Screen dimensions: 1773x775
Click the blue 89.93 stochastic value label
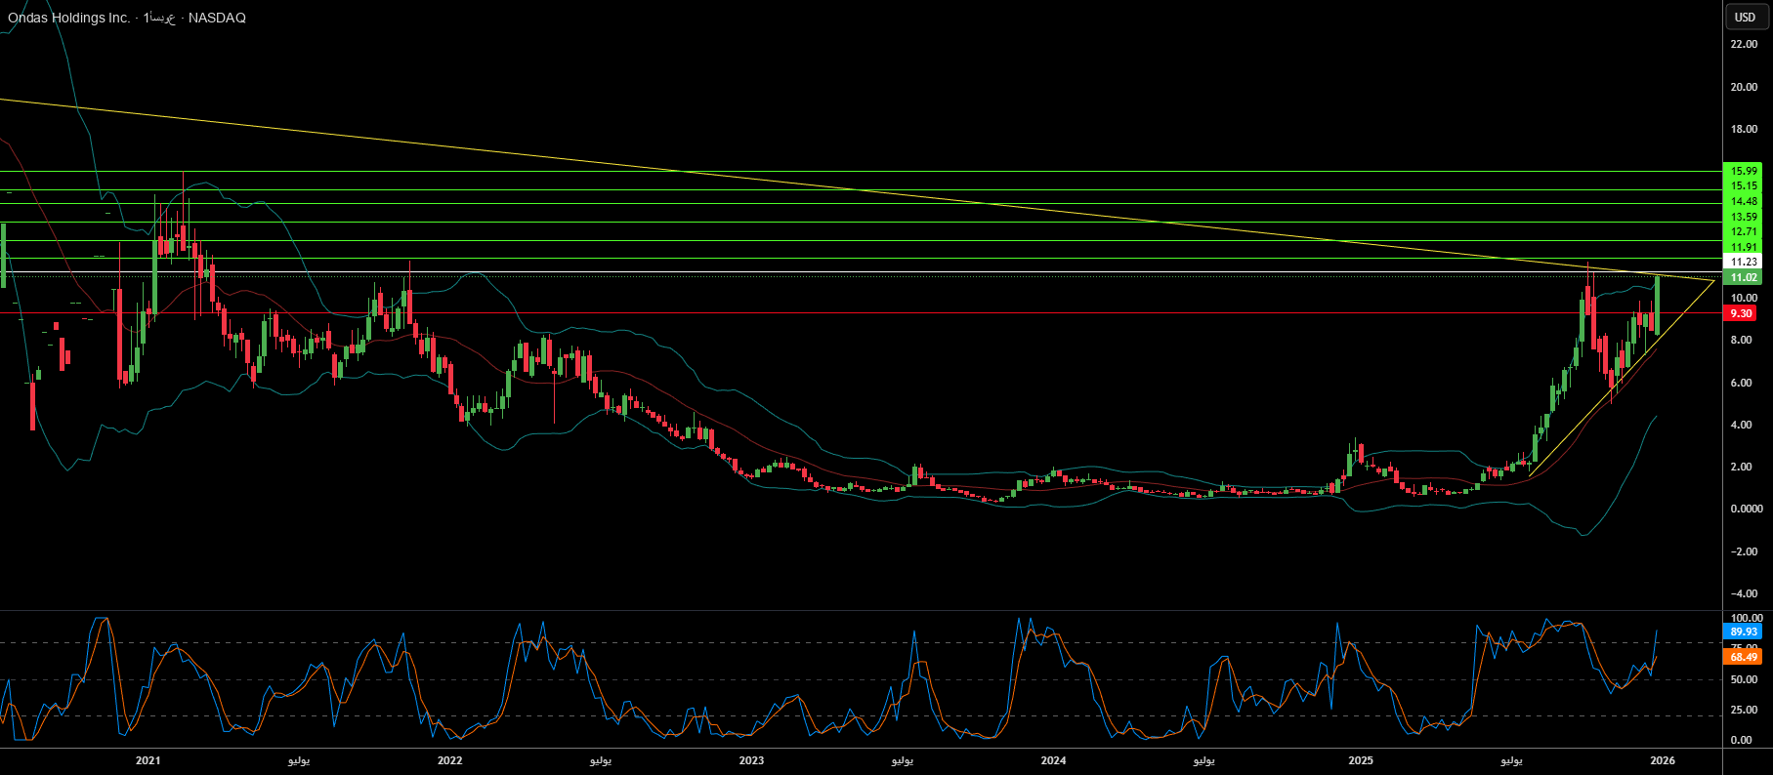click(1744, 632)
